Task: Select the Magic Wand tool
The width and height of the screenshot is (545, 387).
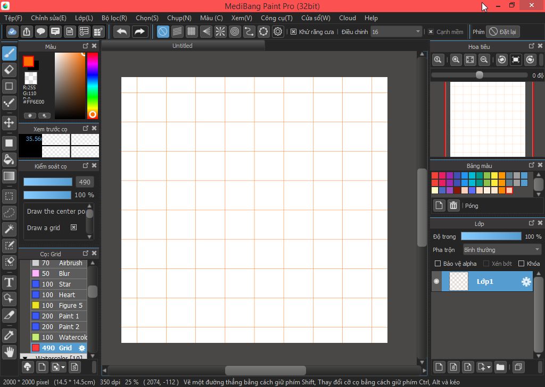Action: click(x=9, y=229)
